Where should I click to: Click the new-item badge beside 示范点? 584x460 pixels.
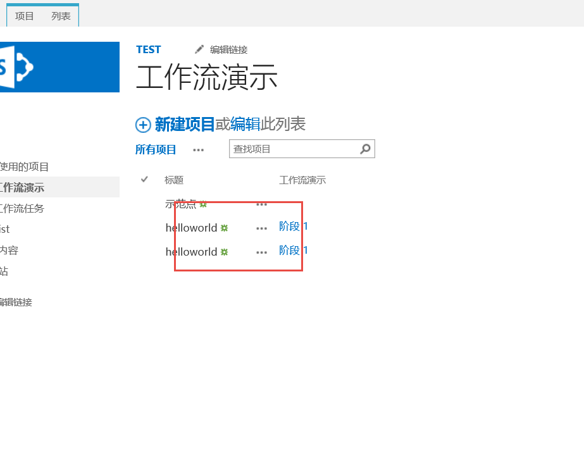(x=203, y=204)
